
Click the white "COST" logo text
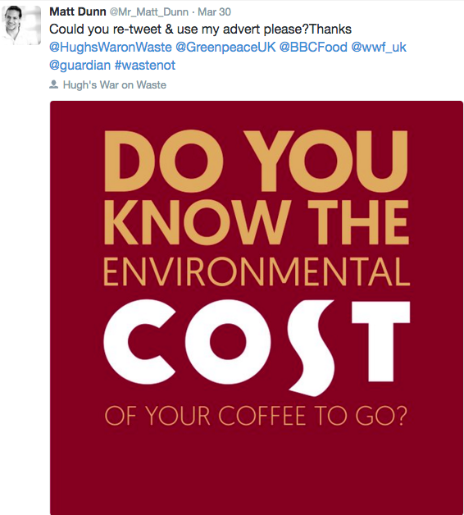(x=257, y=347)
